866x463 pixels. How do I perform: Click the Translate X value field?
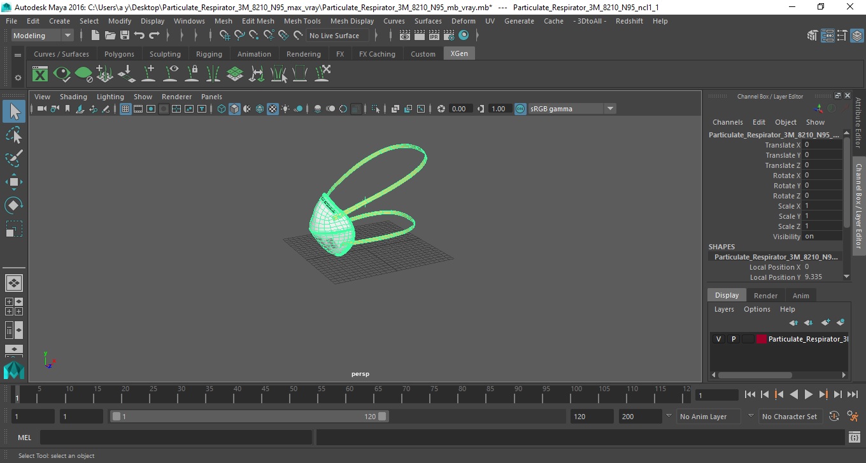(823, 145)
